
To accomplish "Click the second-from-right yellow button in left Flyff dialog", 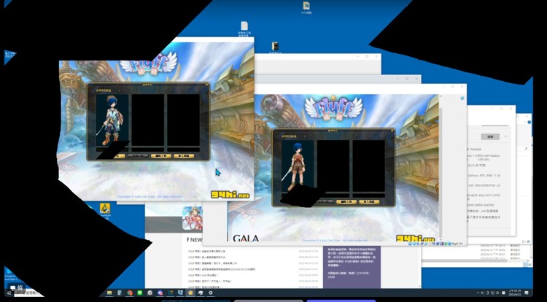I will [161, 156].
